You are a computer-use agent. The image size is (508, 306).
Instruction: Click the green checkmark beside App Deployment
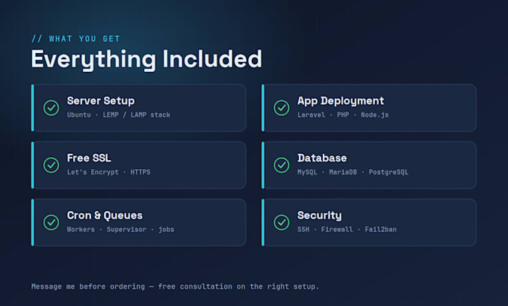[282, 108]
